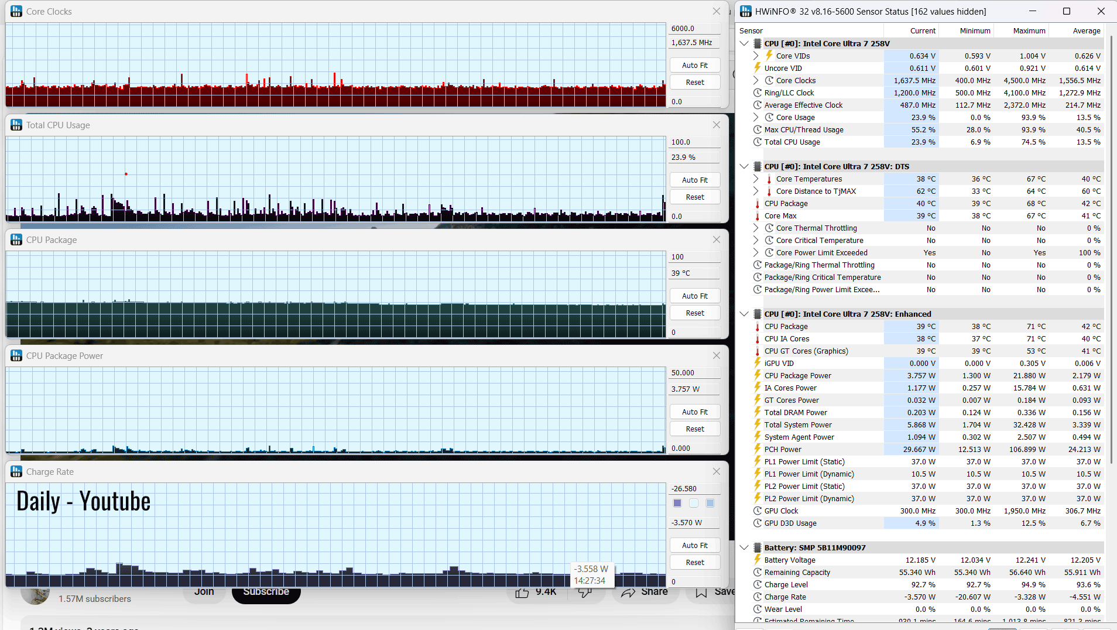1117x630 pixels.
Task: Collapse the Battery SMP 5B11M90097 group
Action: click(744, 547)
